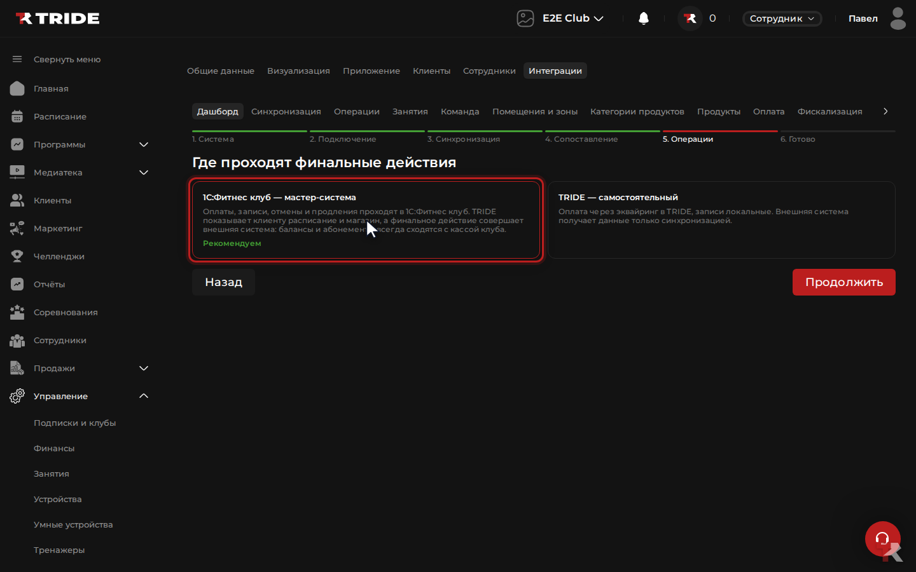
Task: Open Занятия under Управление sidebar
Action: pyautogui.click(x=52, y=473)
